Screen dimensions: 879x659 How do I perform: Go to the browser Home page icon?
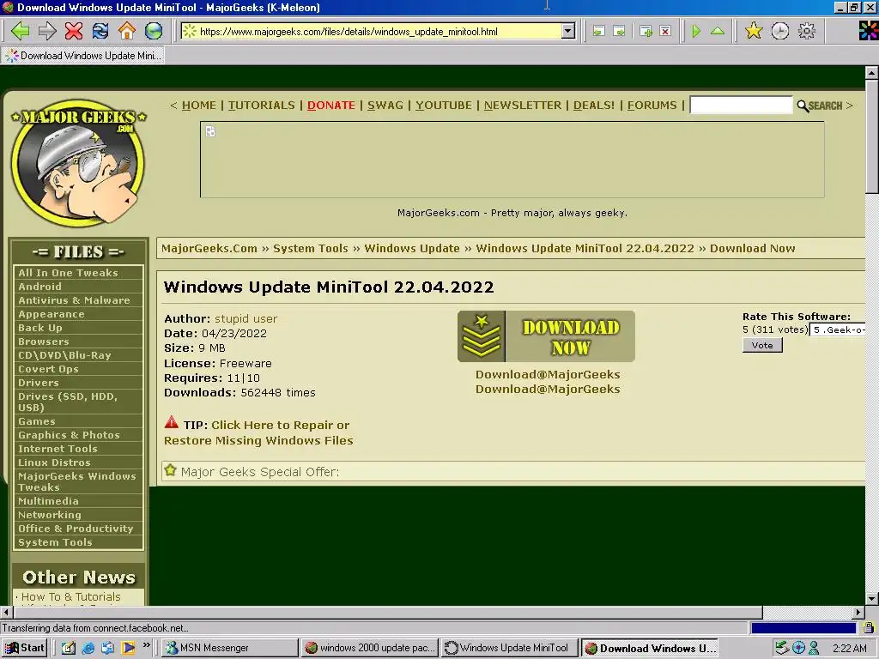[x=127, y=31]
